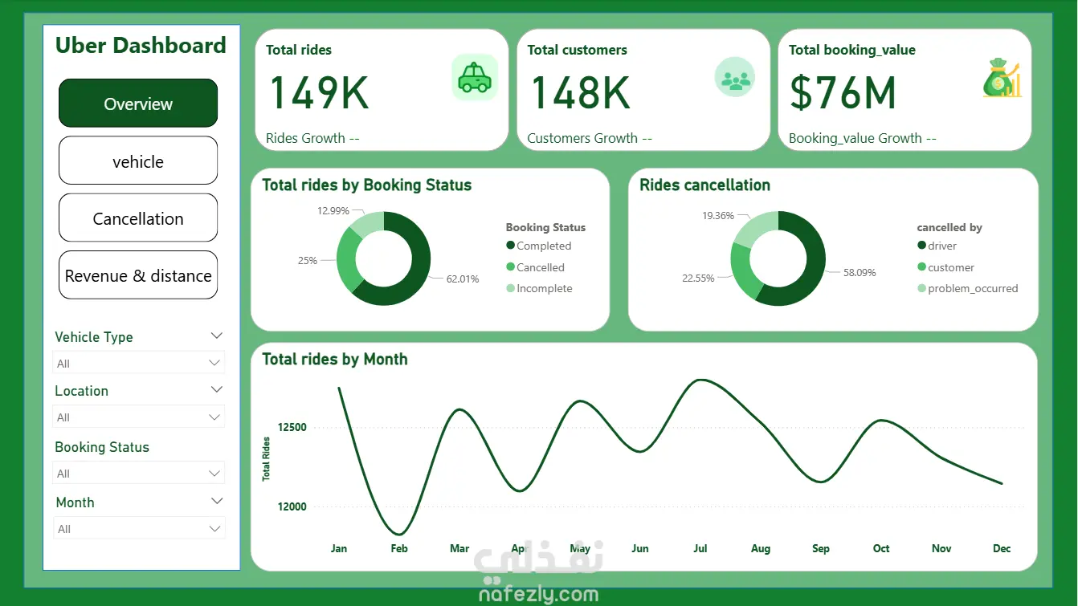Screen dimensions: 1078x606
Task: Click the green taxi car icon
Action: (475, 77)
